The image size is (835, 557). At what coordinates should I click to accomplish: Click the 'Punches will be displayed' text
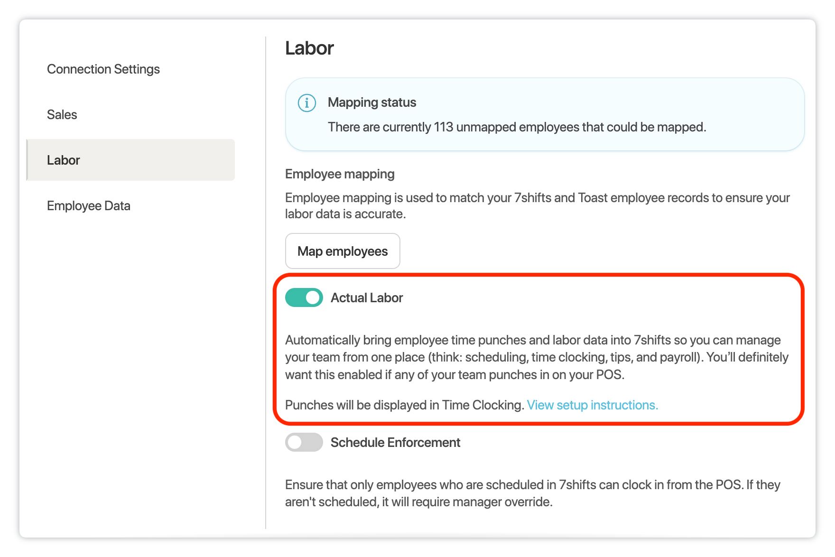click(x=404, y=405)
